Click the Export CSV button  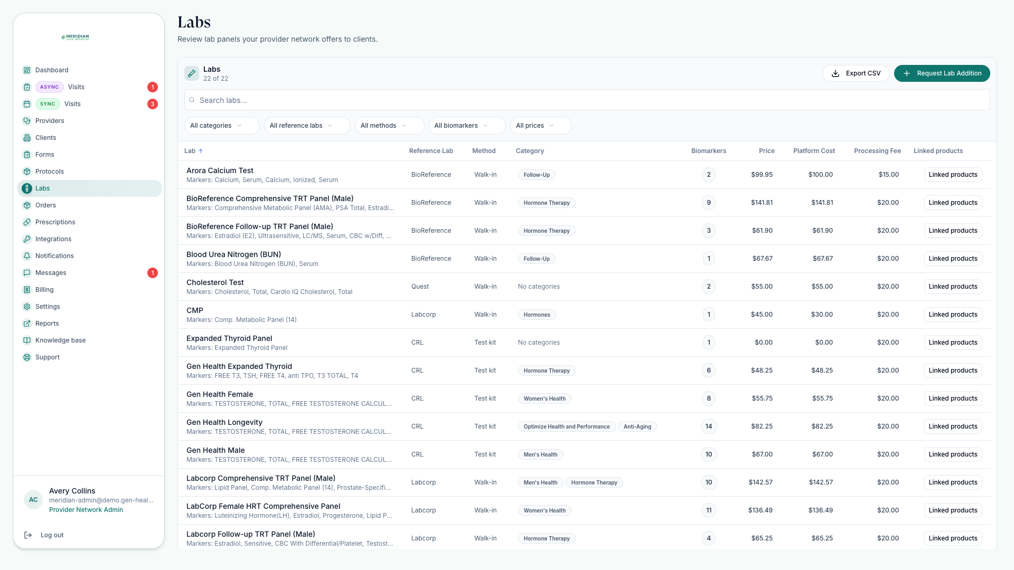856,73
